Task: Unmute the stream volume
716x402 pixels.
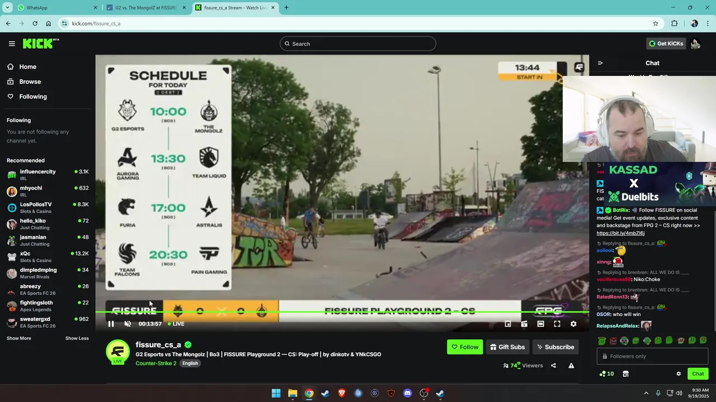Action: pos(128,324)
